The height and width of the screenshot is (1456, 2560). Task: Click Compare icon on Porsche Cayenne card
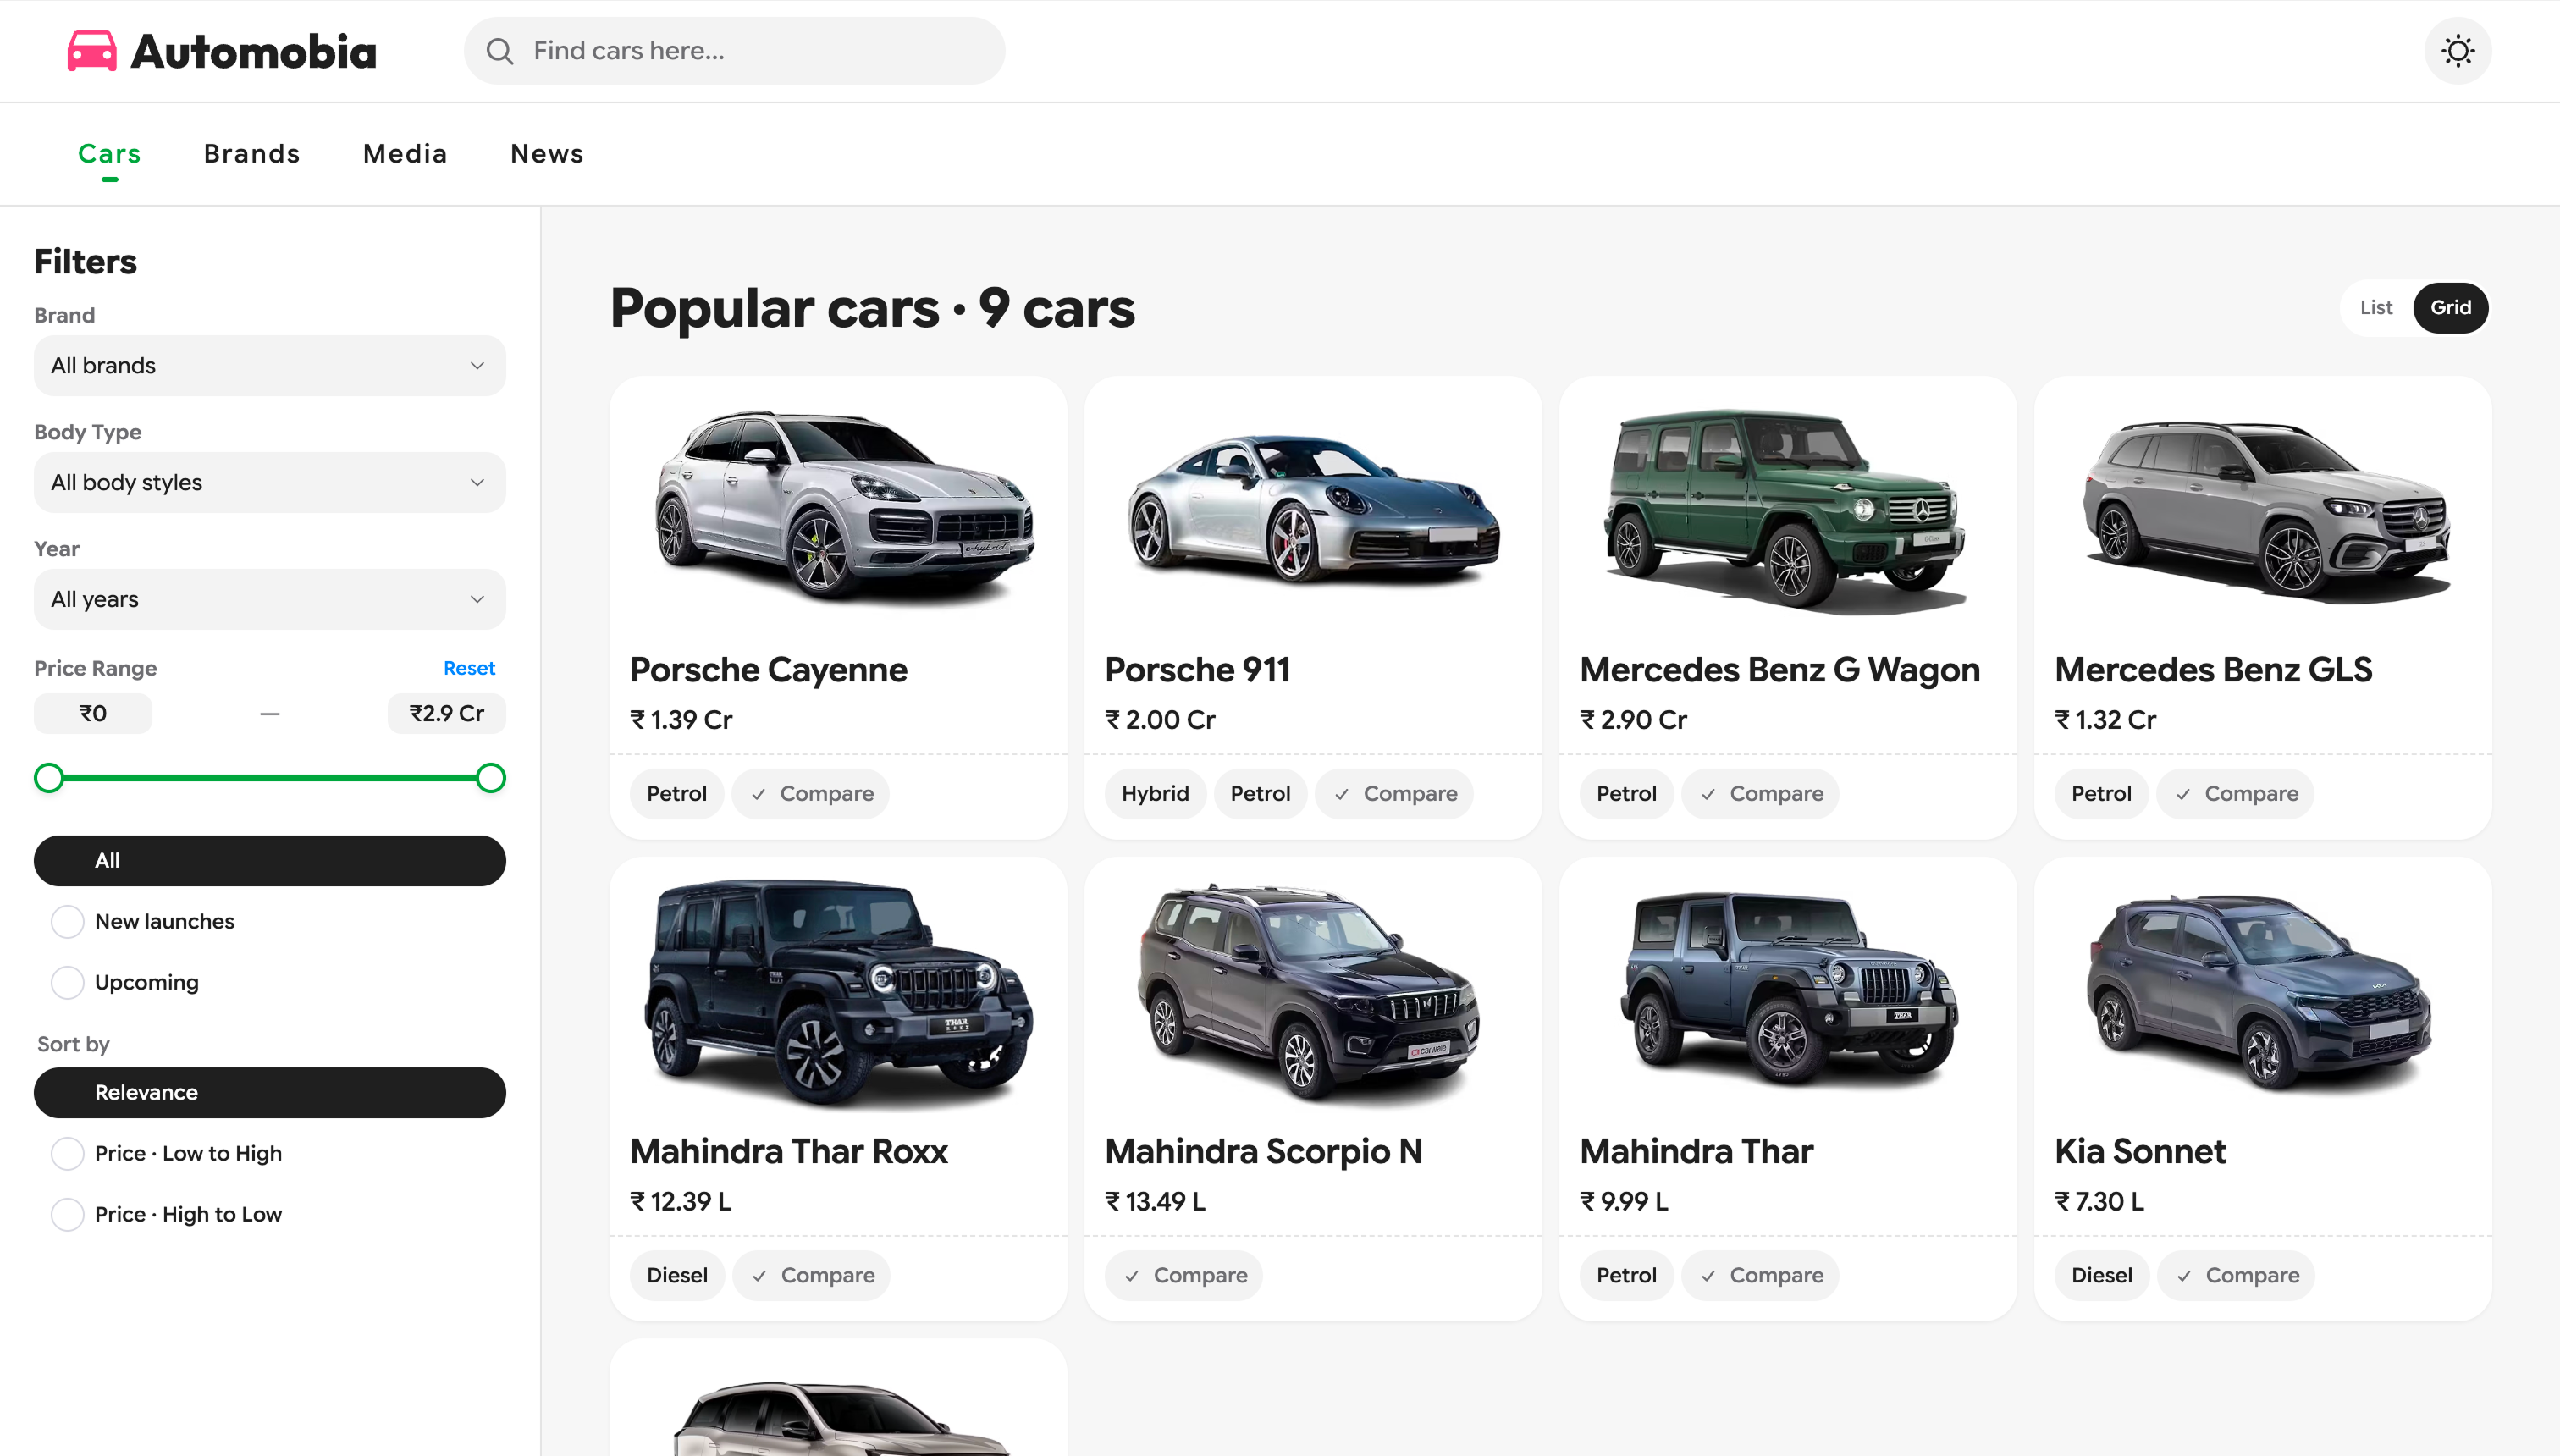759,793
